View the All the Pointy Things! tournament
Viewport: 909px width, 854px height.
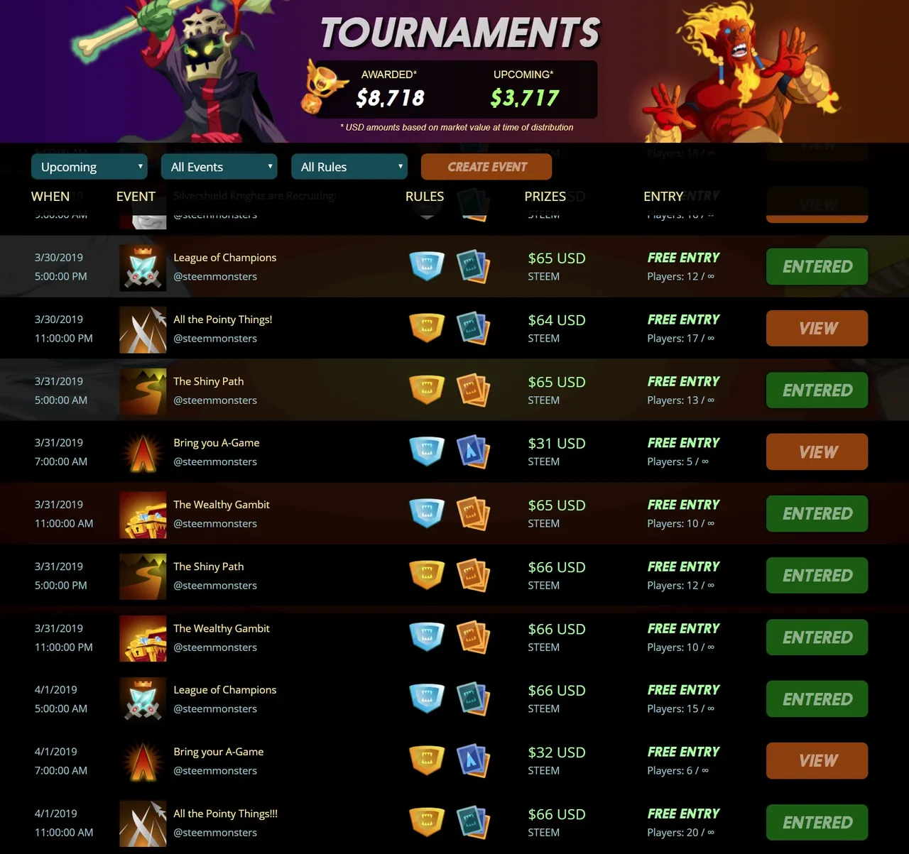click(817, 328)
